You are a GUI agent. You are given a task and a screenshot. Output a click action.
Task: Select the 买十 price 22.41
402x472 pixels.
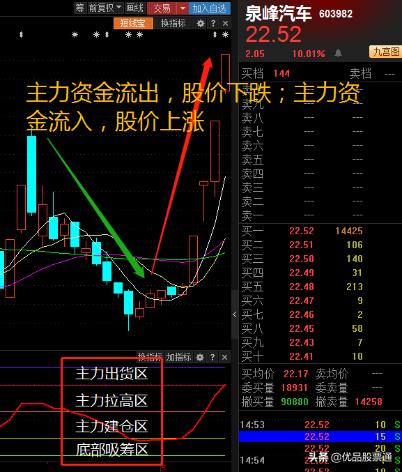[302, 356]
